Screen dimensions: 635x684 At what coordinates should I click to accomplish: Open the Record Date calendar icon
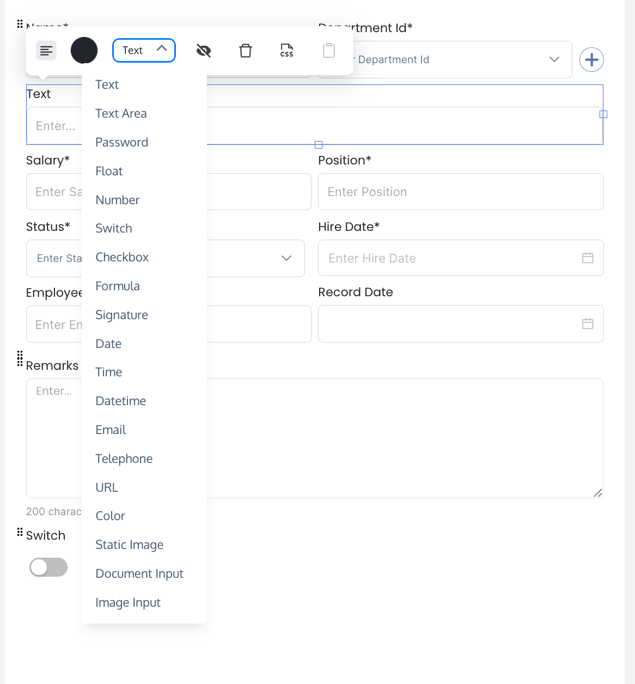(588, 323)
